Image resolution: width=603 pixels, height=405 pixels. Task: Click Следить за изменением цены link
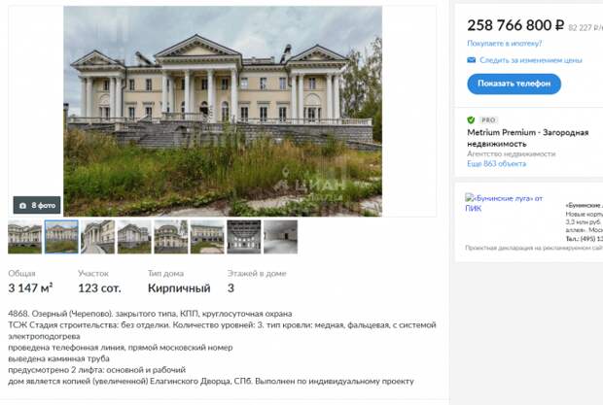coord(531,60)
